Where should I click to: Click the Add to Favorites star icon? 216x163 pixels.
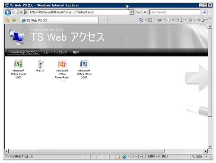[14, 20]
